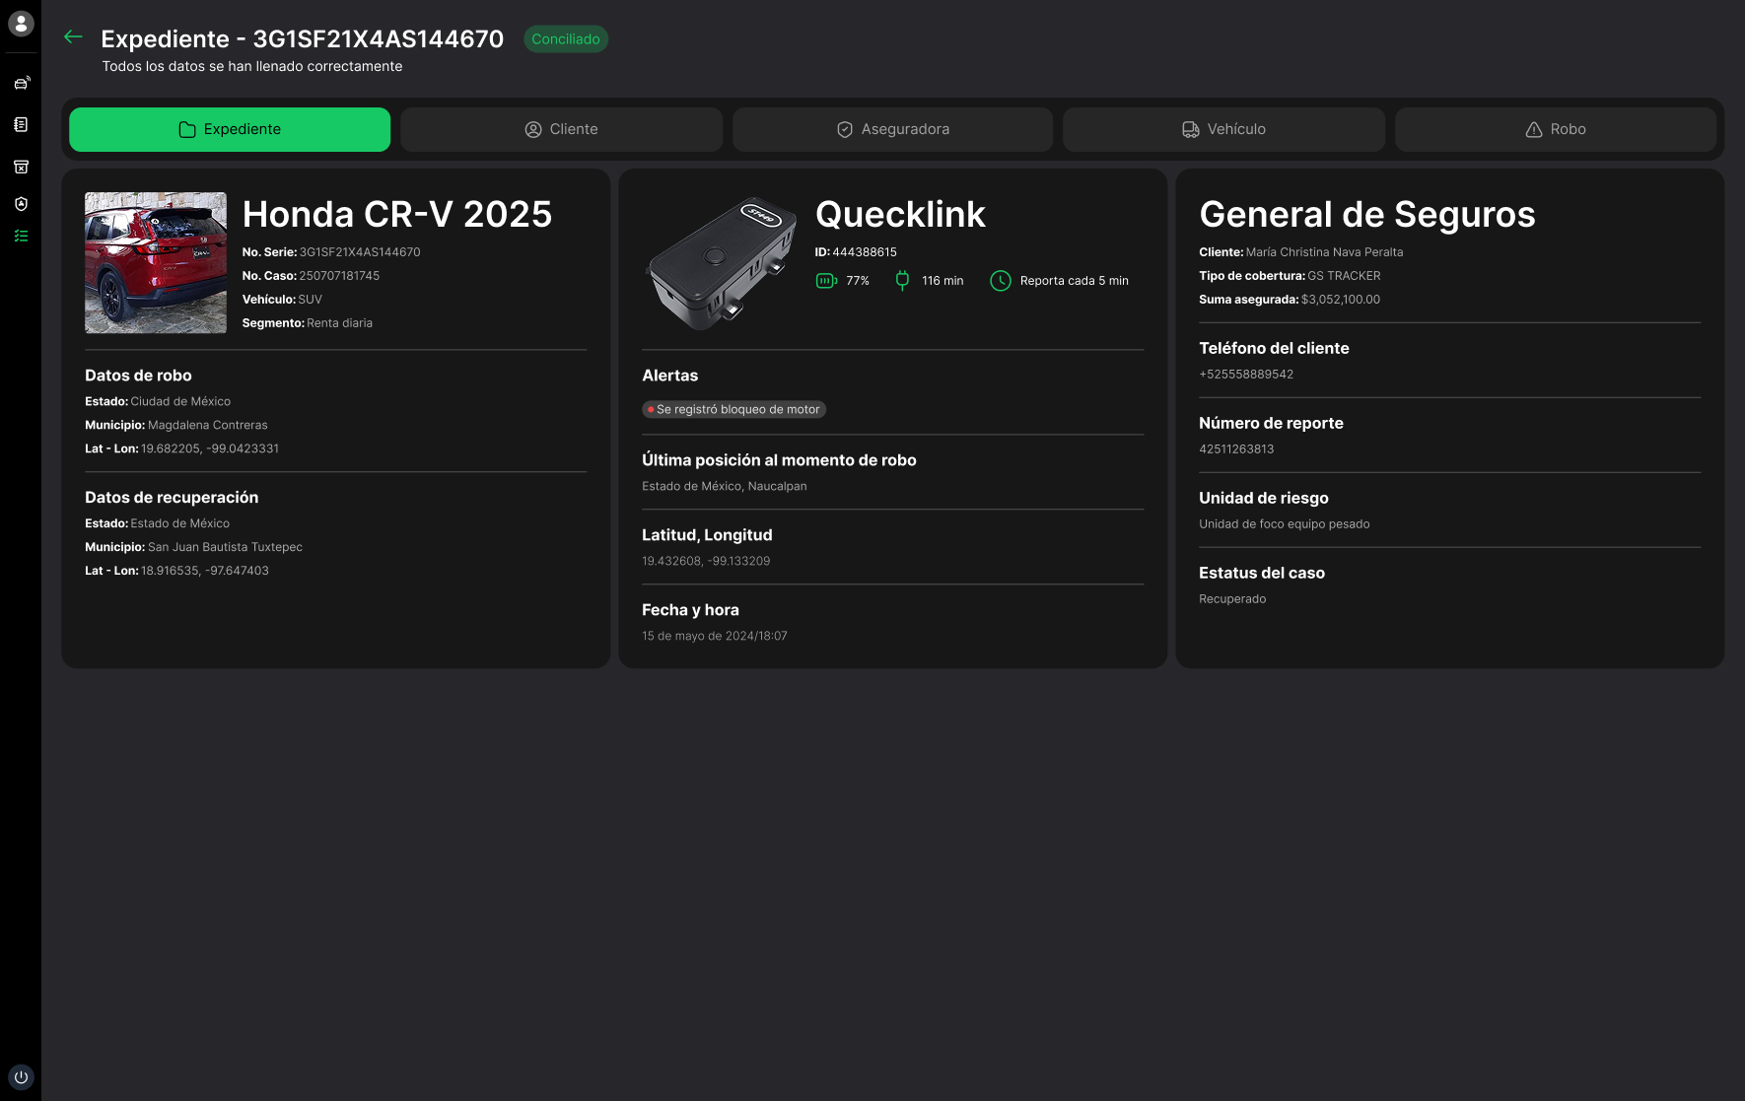Click date 15 de mayo de 2024/18:07
1745x1101 pixels.
[x=715, y=637]
